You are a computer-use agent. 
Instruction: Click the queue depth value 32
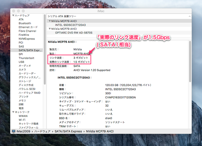(x=107, y=106)
